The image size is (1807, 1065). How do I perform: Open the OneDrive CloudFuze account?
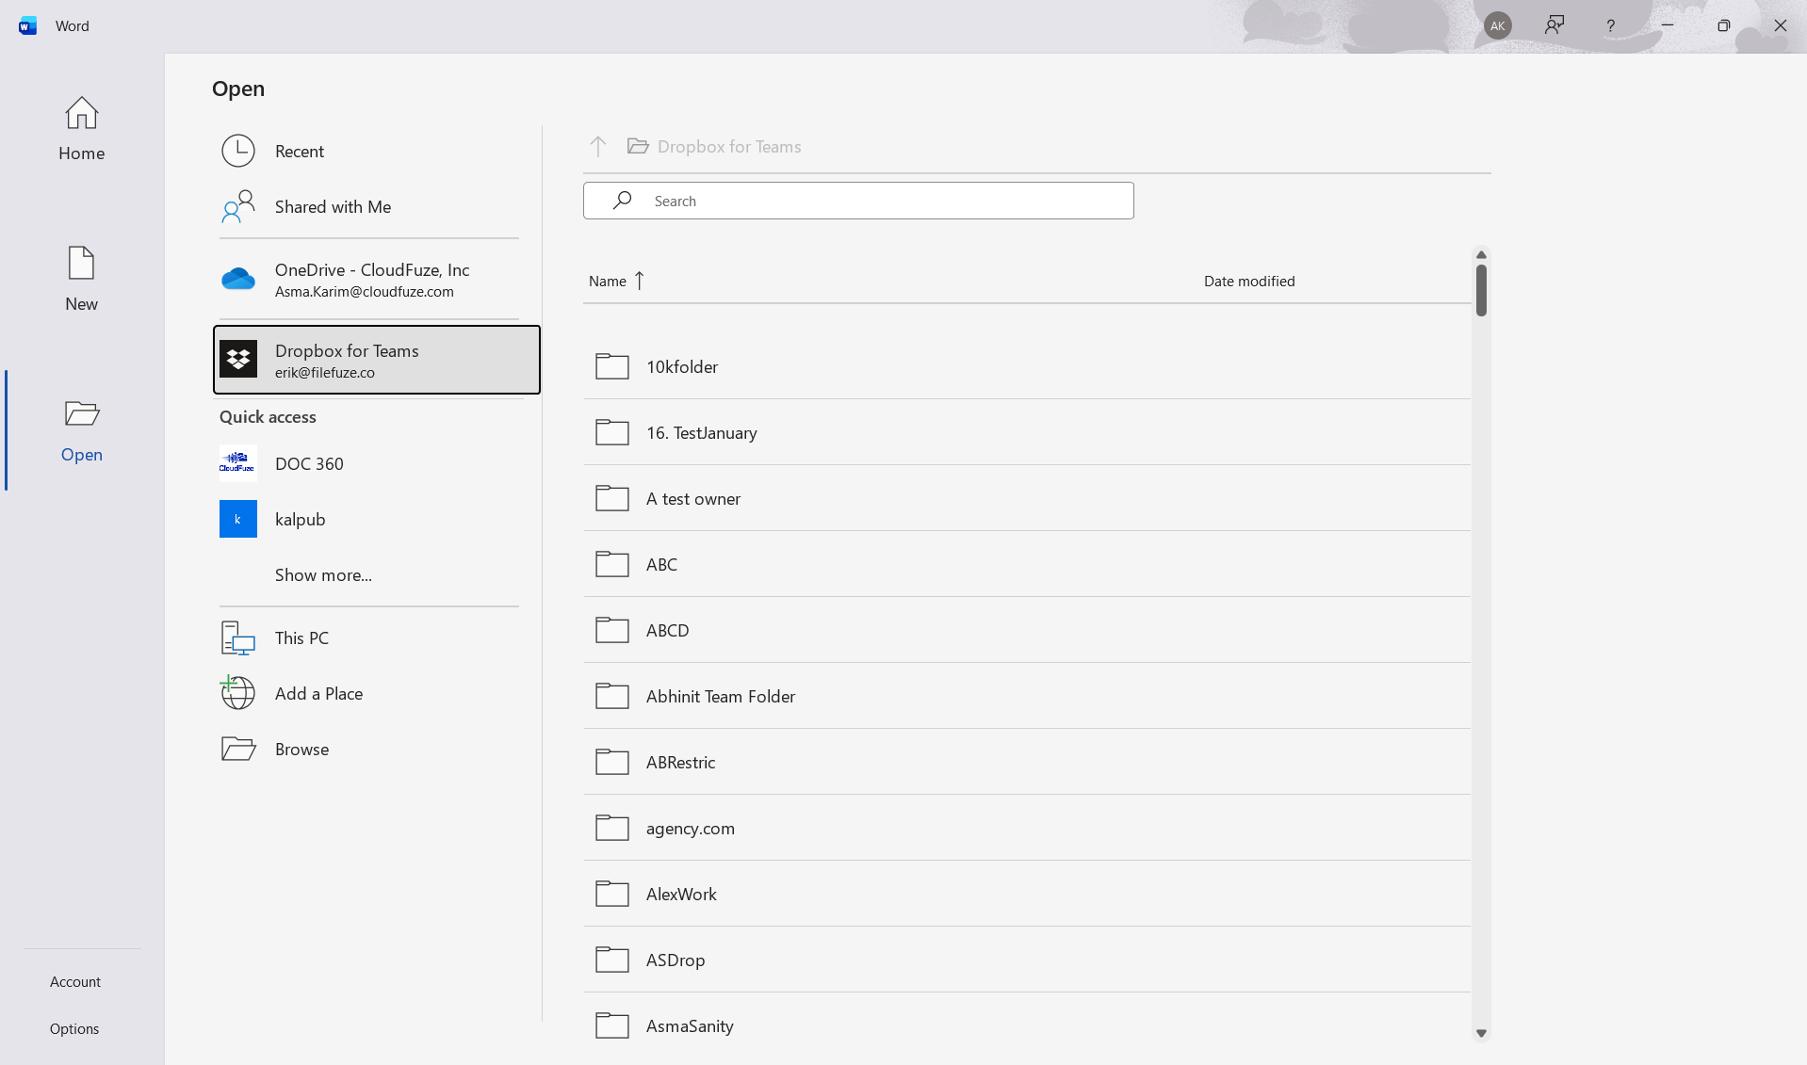(371, 279)
